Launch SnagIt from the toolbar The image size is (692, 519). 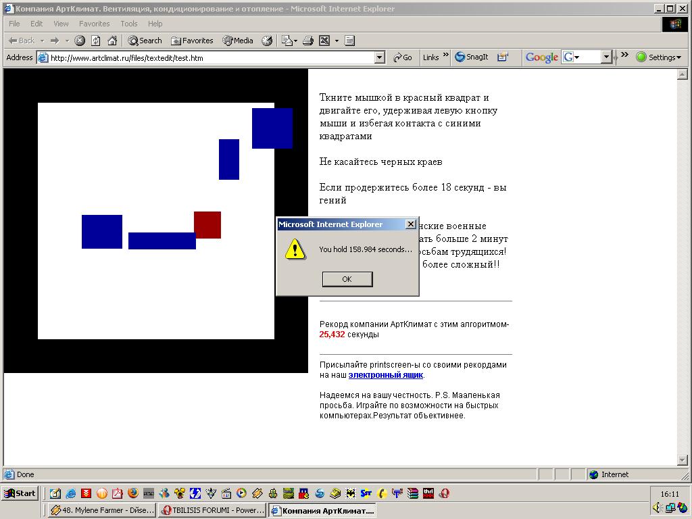point(471,57)
